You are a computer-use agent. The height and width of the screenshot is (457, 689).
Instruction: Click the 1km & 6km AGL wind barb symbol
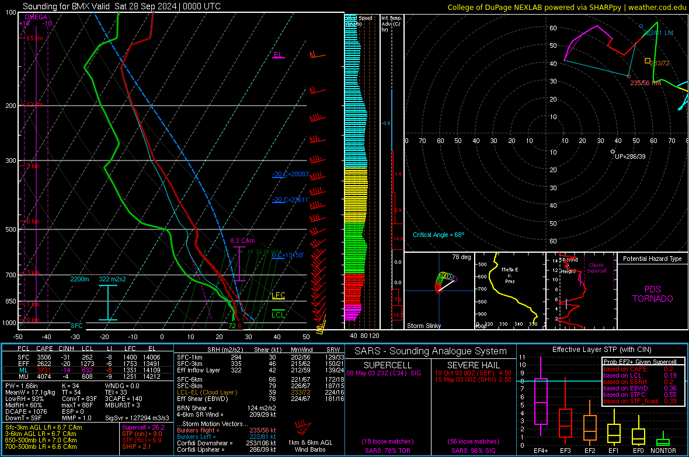click(x=302, y=428)
